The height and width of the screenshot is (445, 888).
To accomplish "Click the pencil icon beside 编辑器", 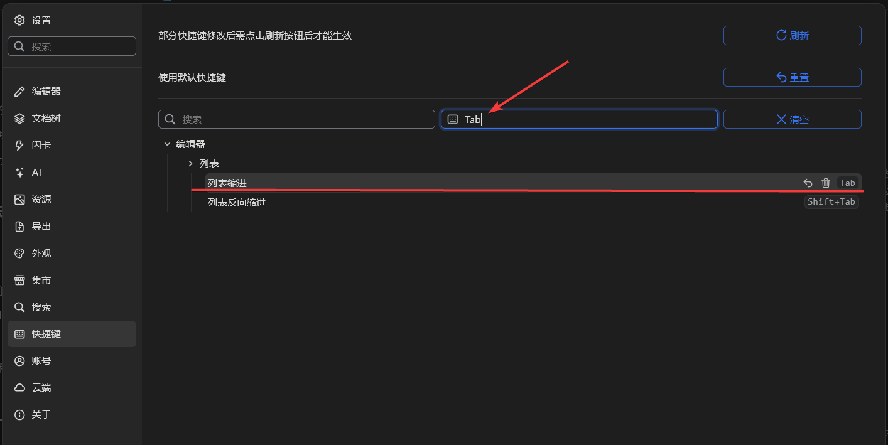I will (x=19, y=92).
